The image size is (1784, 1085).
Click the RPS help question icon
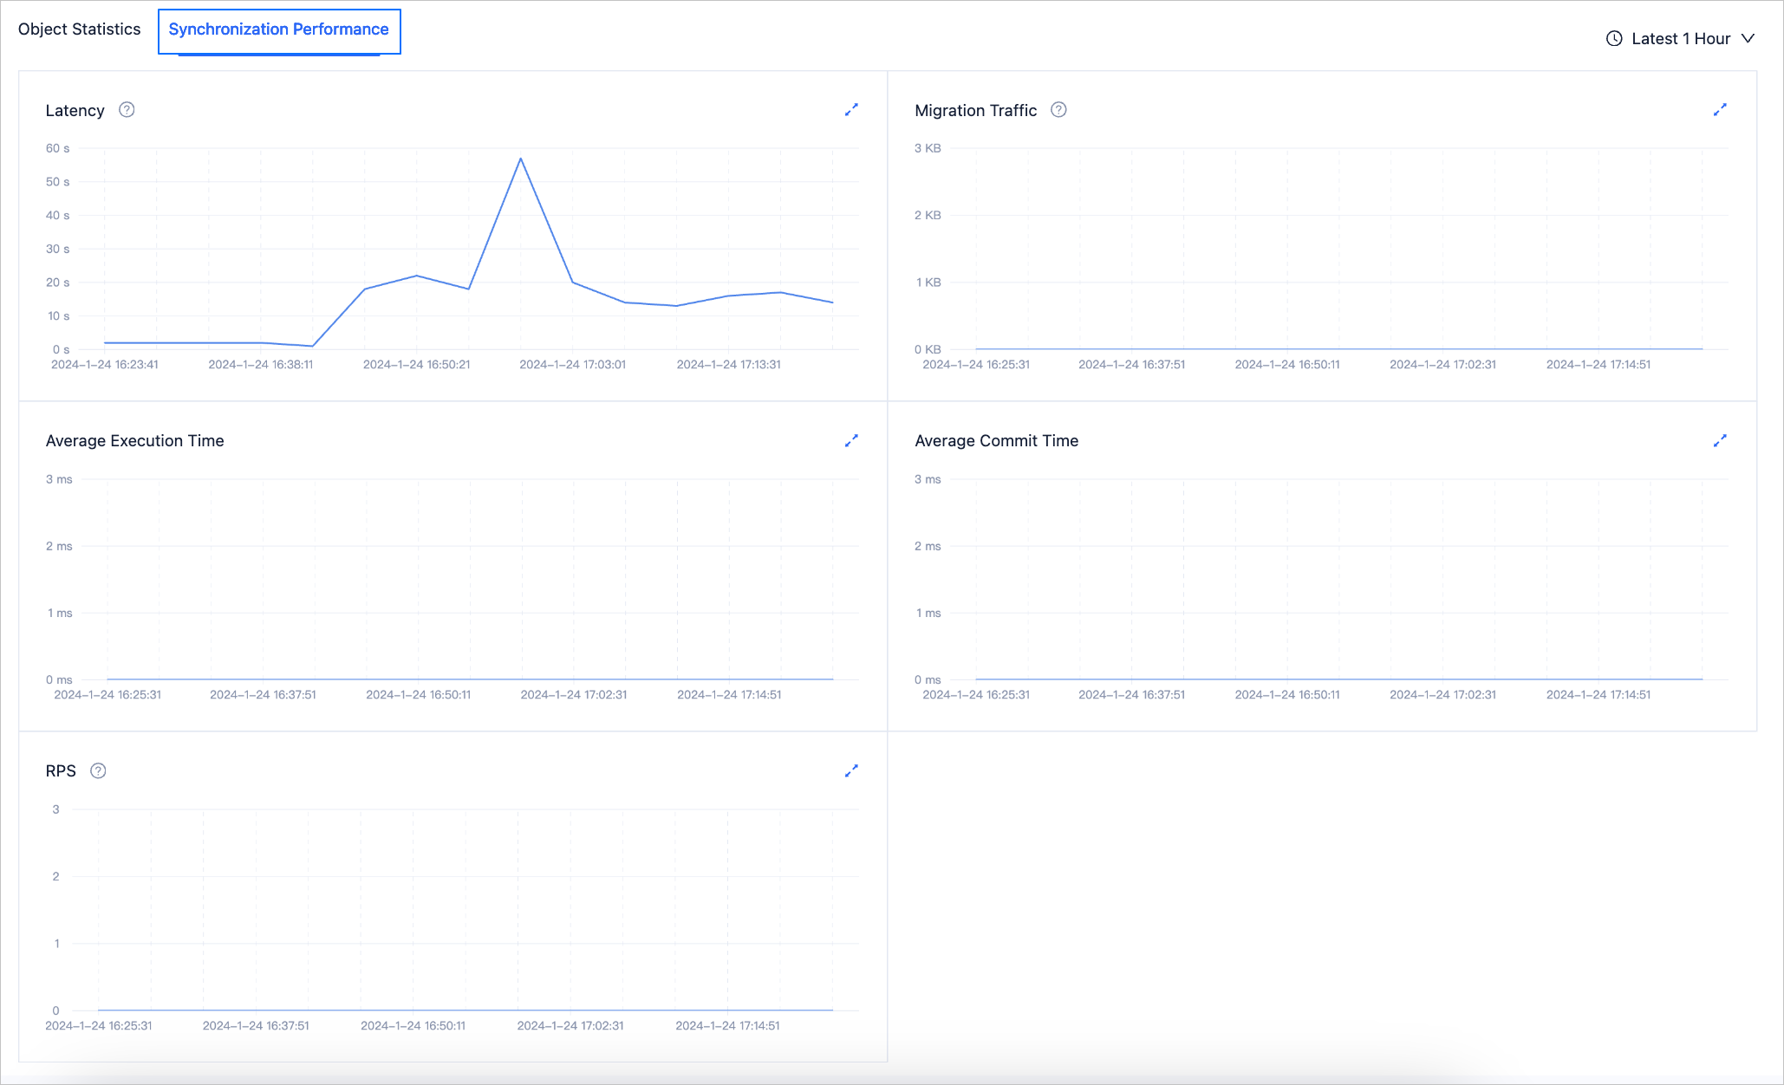pos(99,771)
